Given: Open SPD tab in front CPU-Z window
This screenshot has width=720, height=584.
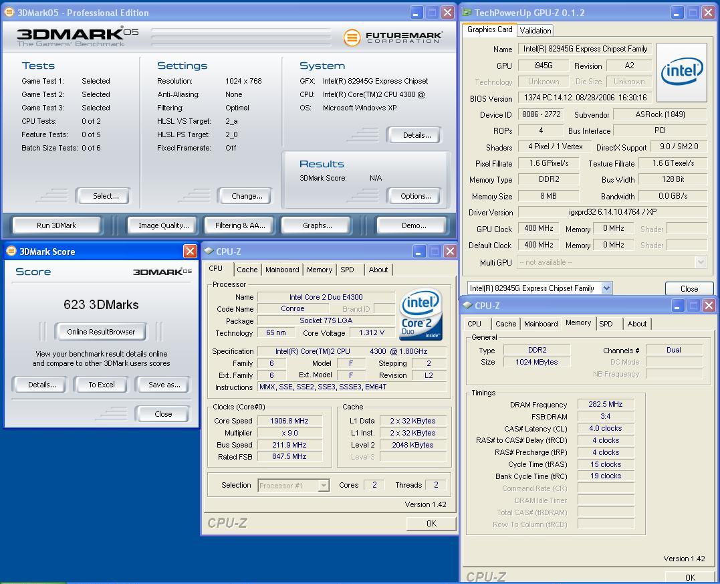Looking at the screenshot, I should 347,270.
